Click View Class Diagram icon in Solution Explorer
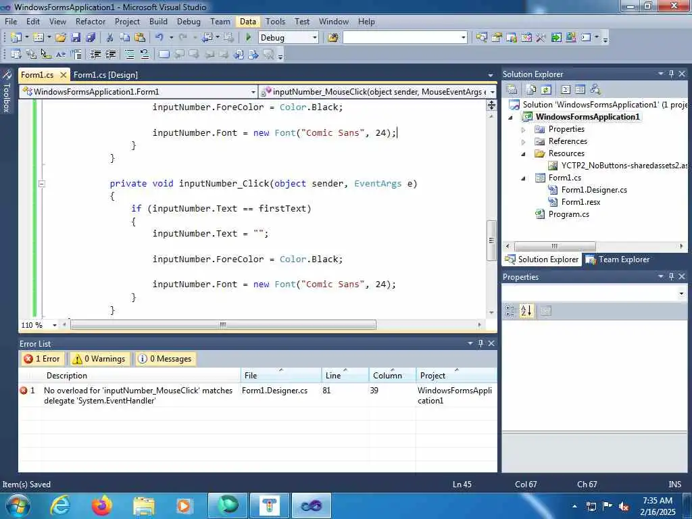Image resolution: width=692 pixels, height=519 pixels. click(x=595, y=90)
